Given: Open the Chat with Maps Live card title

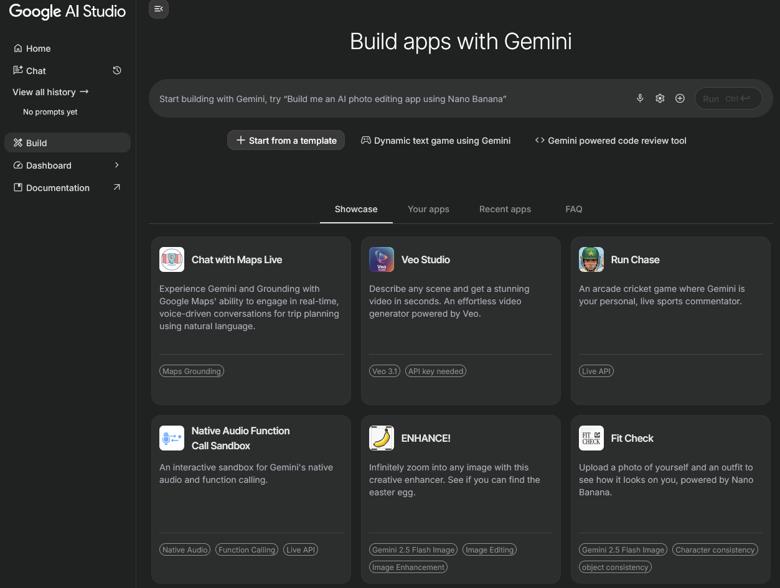Looking at the screenshot, I should pos(237,259).
